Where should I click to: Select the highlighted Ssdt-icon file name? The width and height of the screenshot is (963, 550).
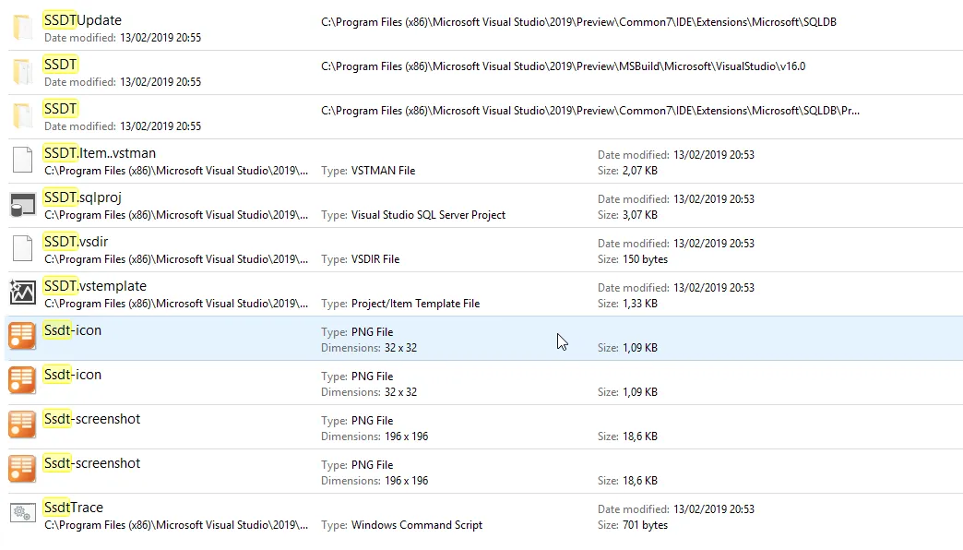pos(73,330)
